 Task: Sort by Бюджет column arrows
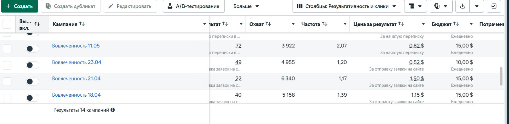(456, 24)
